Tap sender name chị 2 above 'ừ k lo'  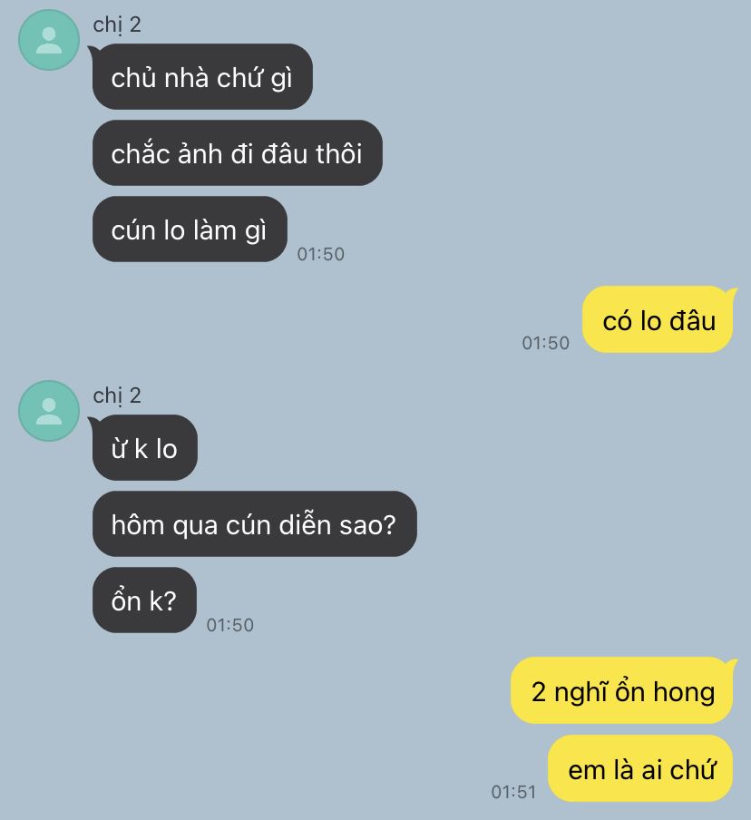[117, 395]
